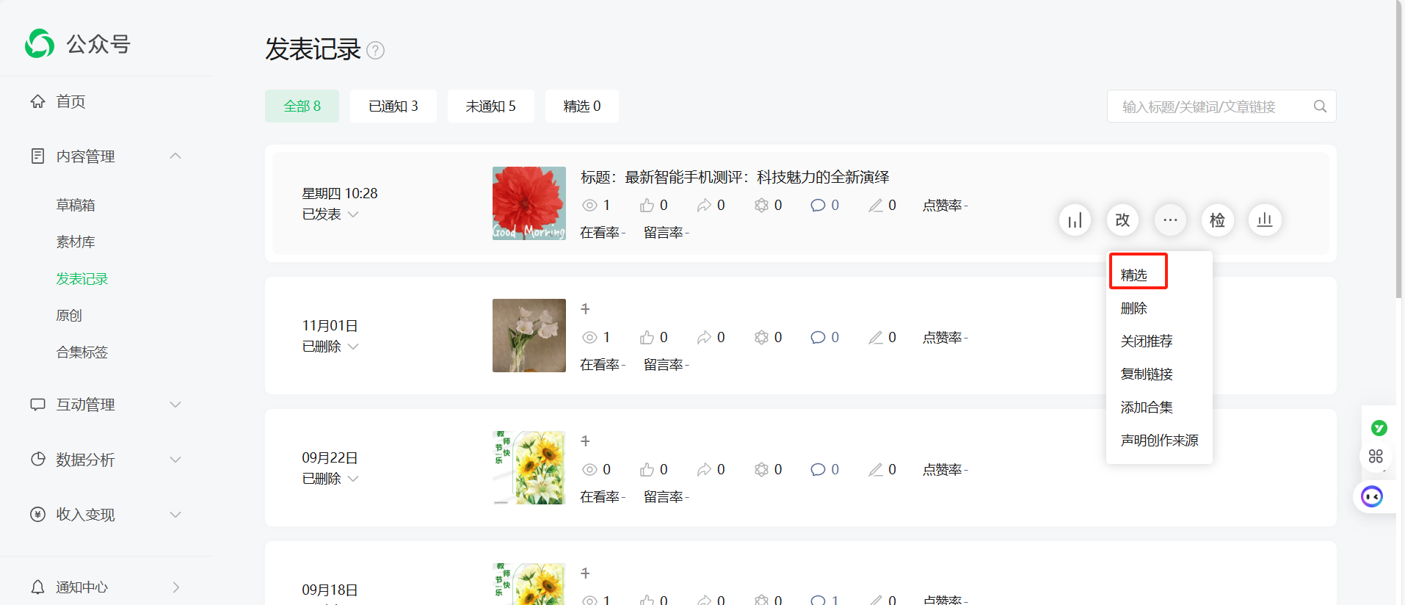The height and width of the screenshot is (605, 1405).
Task: Expand the 已发表 status dropdown
Action: click(353, 214)
